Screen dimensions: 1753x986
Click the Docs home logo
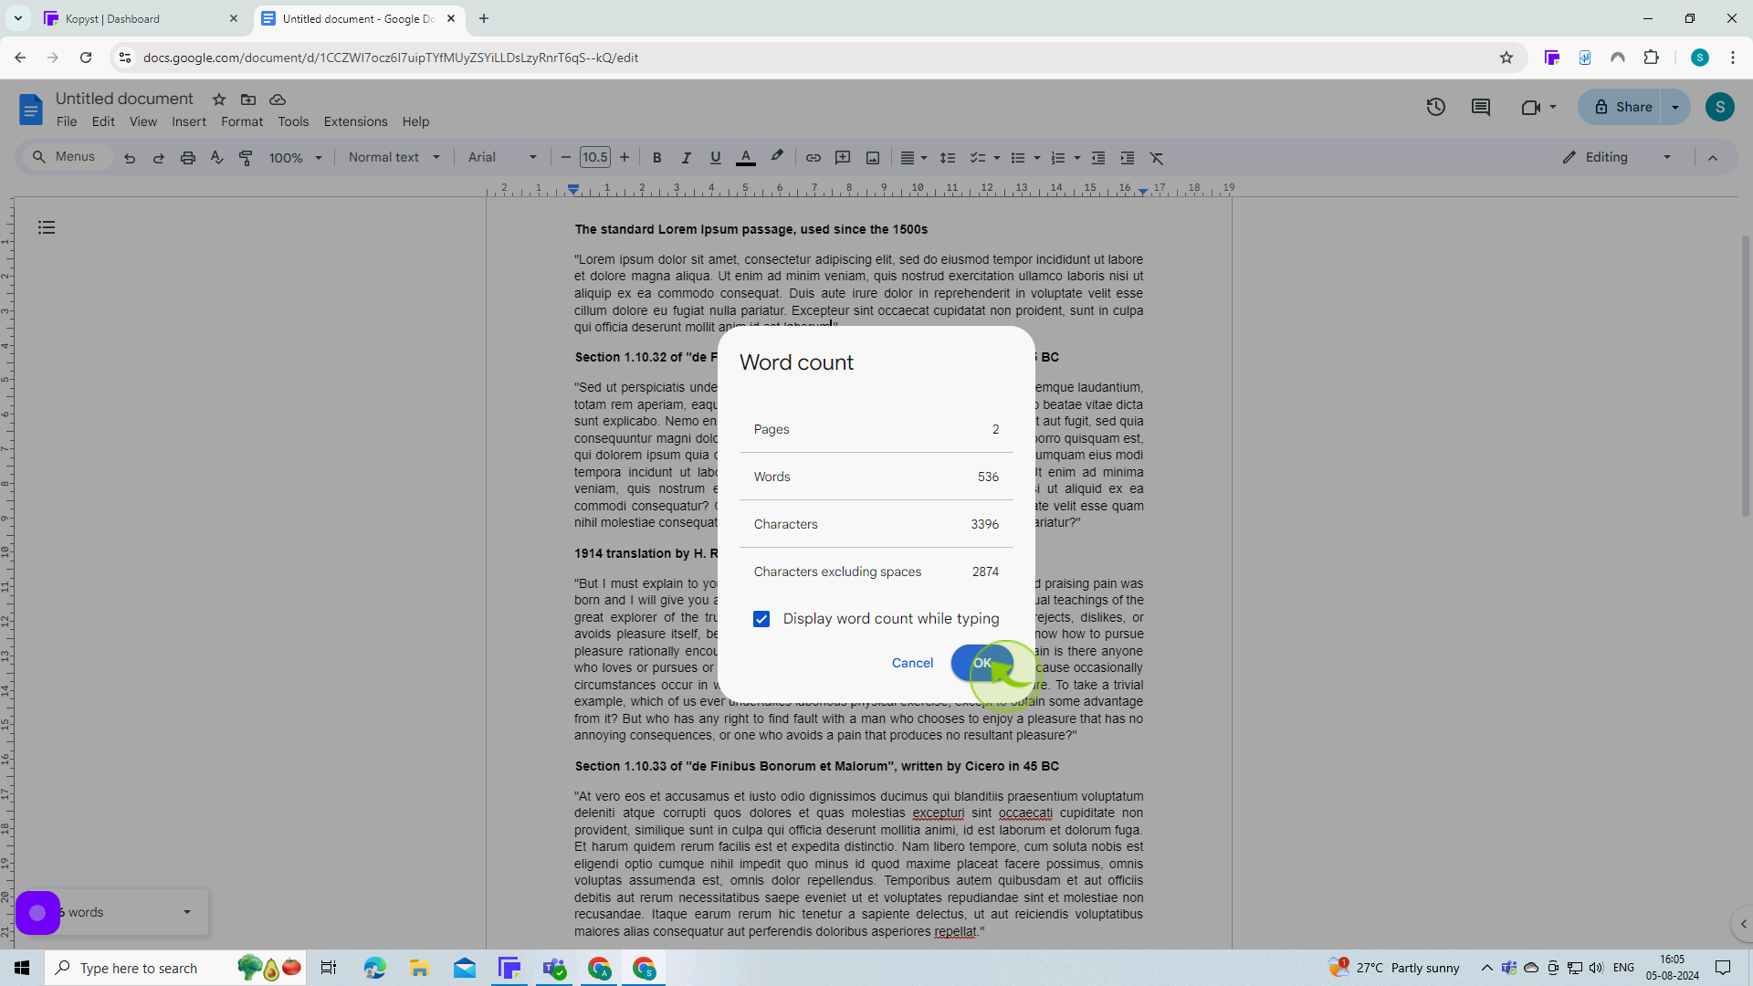tap(31, 110)
